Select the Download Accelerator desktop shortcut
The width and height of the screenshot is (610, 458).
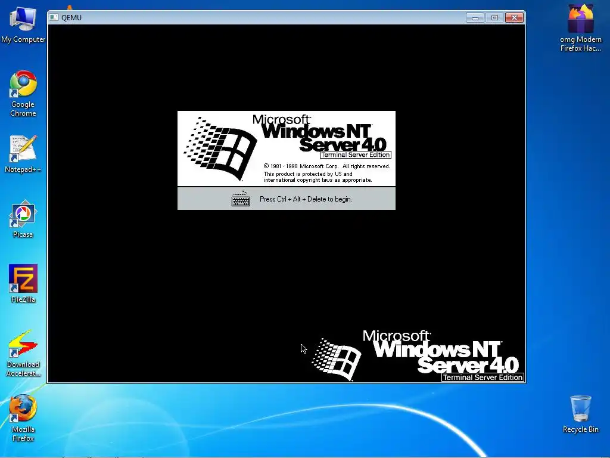pos(23,354)
